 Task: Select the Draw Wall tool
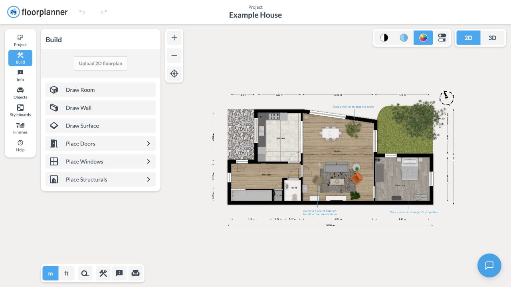pyautogui.click(x=101, y=108)
